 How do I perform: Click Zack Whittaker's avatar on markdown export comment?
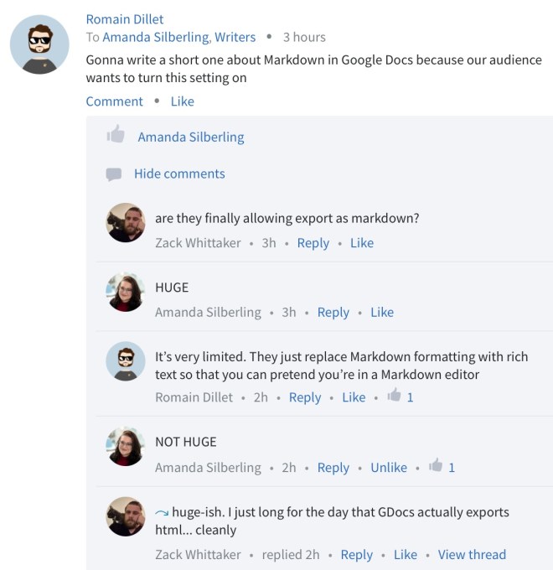point(126,223)
